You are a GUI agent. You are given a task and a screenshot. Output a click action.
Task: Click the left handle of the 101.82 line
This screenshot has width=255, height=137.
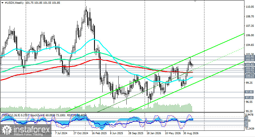click(x=1, y=65)
